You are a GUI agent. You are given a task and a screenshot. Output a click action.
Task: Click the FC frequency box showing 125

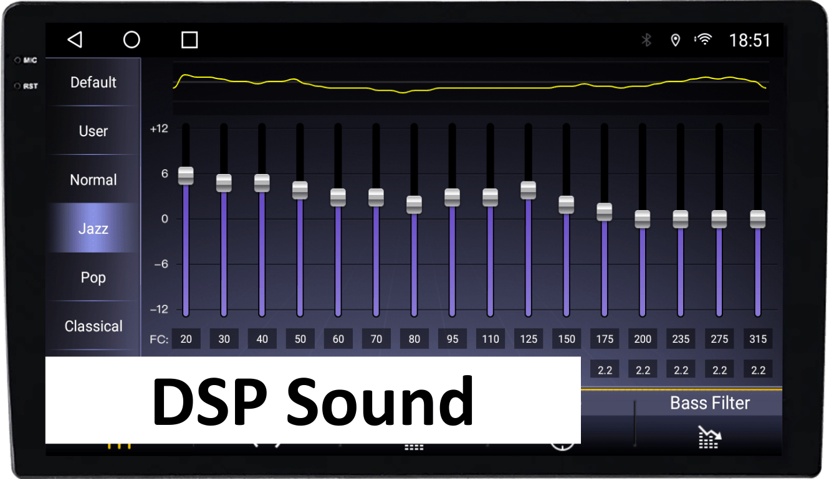(x=528, y=339)
